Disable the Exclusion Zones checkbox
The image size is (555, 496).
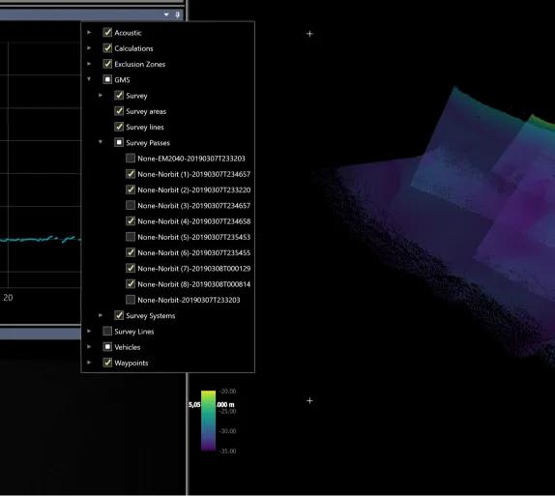point(107,64)
